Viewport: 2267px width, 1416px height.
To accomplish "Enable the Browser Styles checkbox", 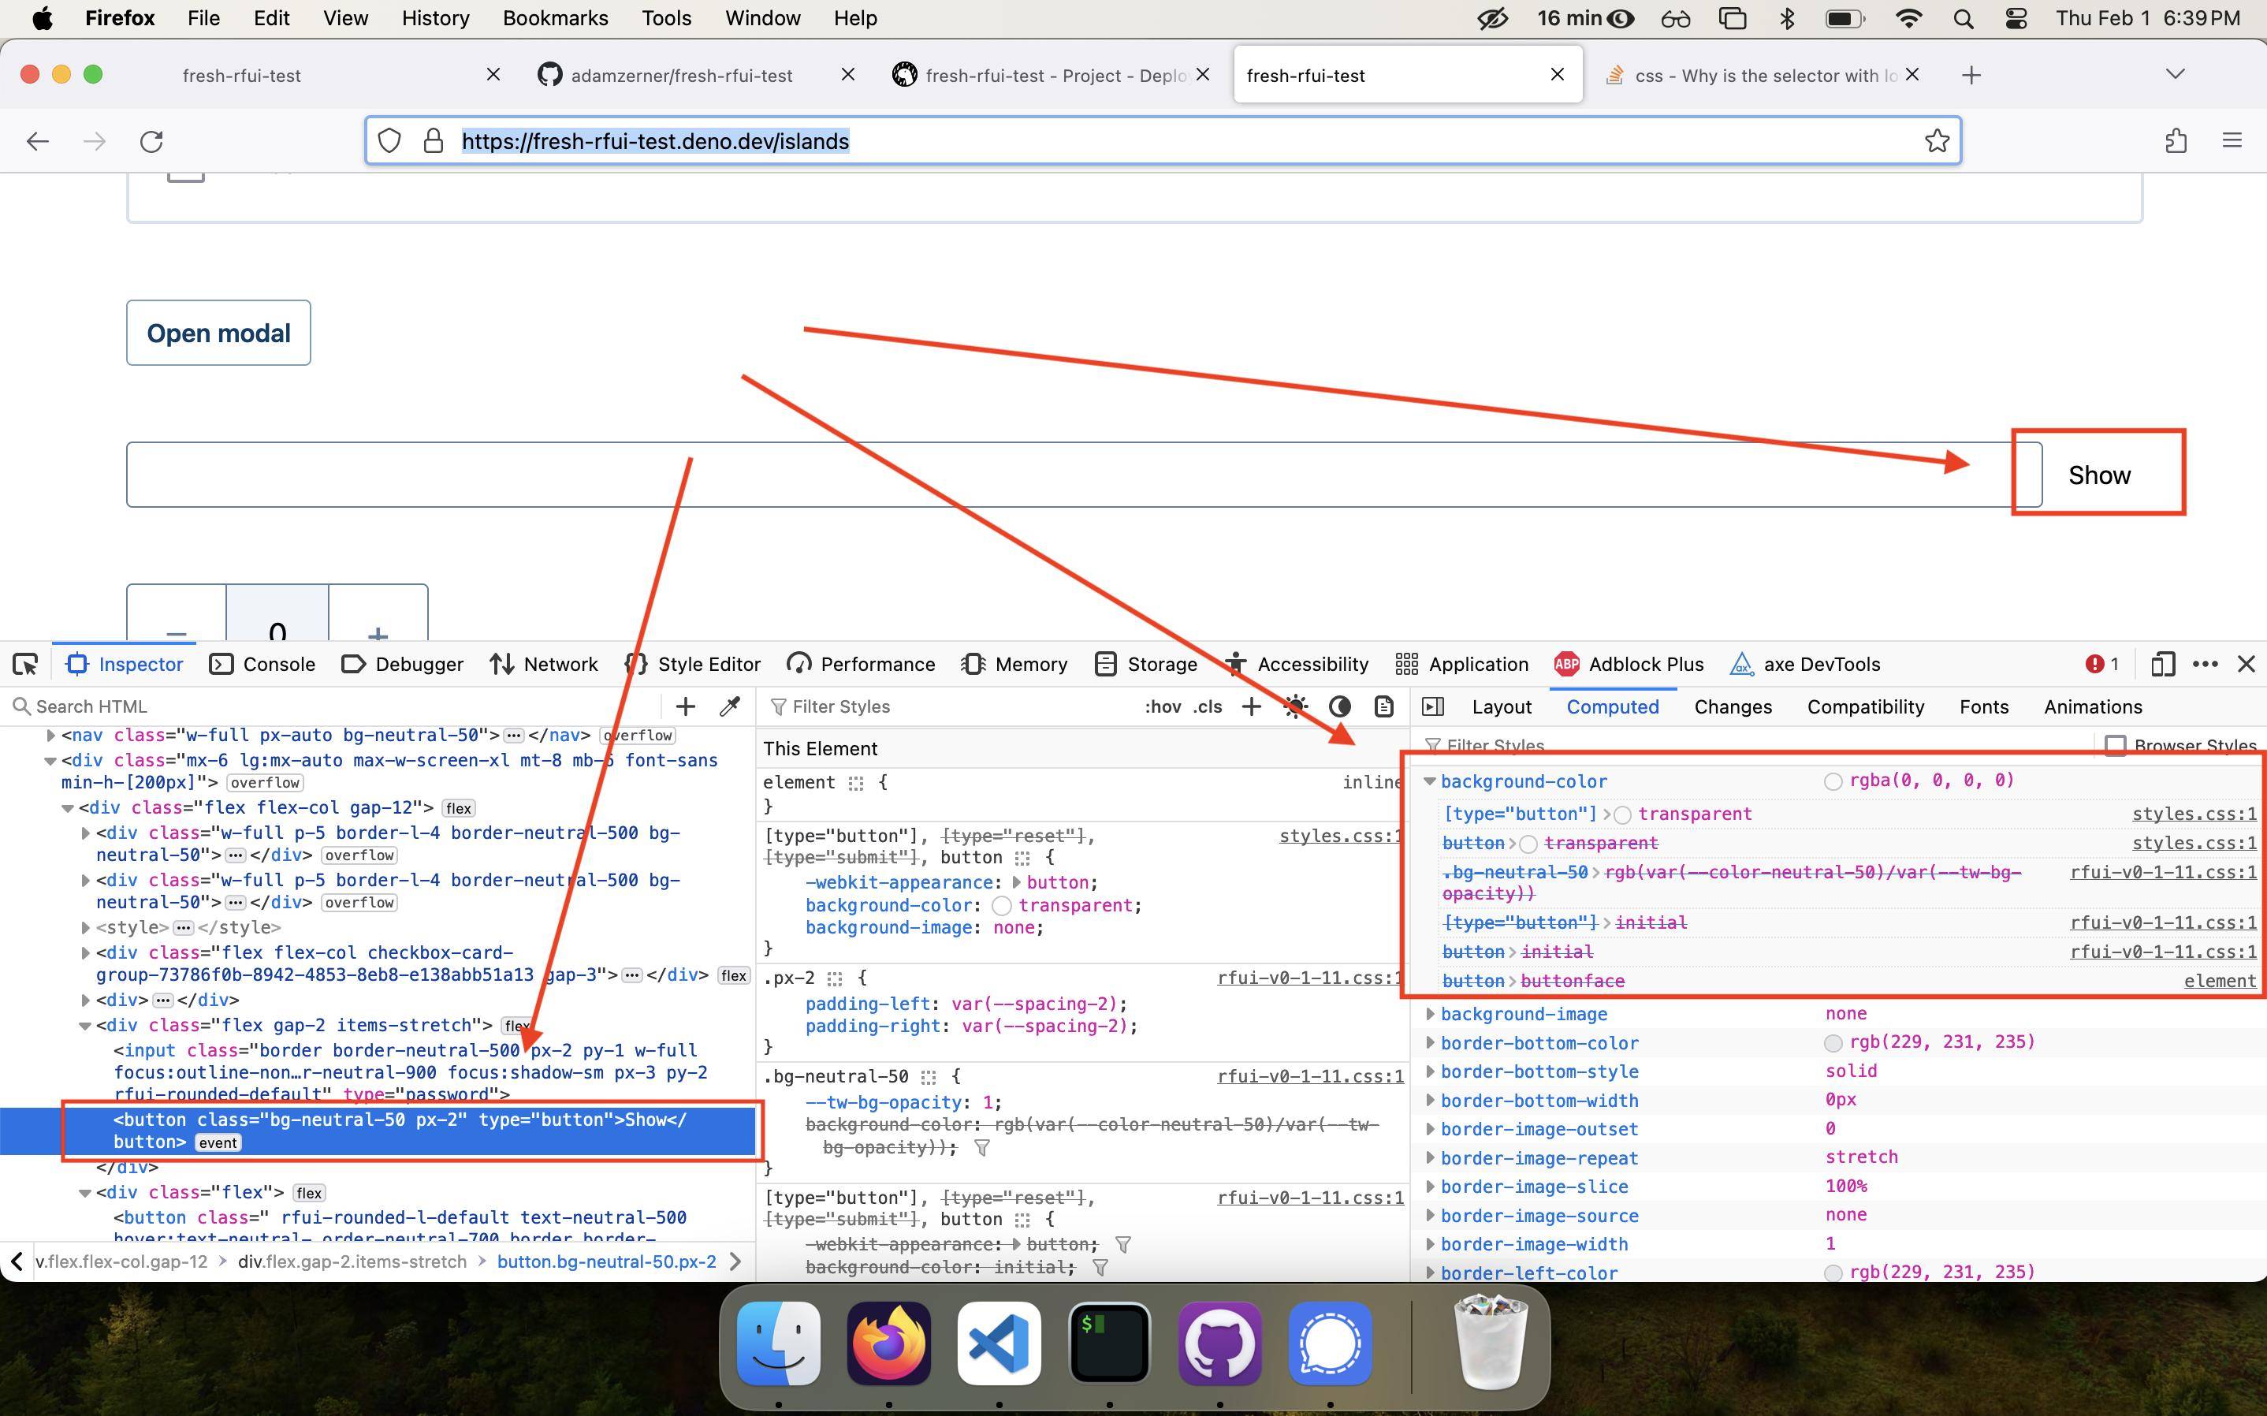I will [2114, 746].
